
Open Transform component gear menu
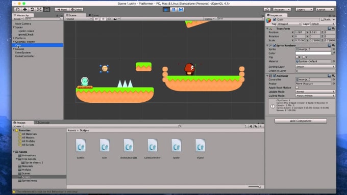[333, 29]
